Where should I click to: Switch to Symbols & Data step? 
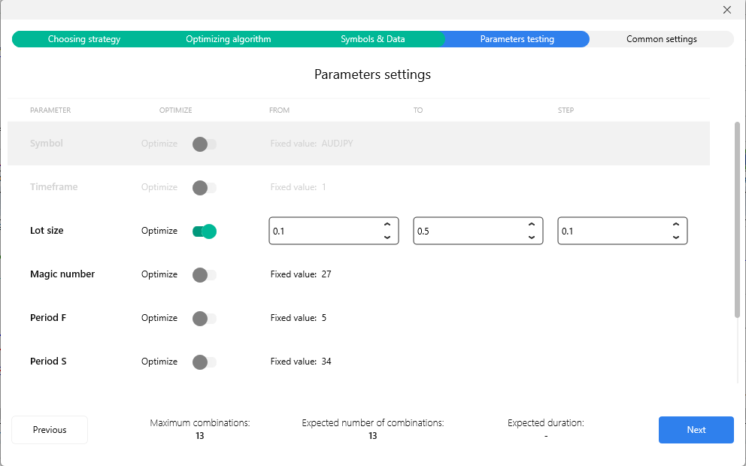(x=372, y=39)
